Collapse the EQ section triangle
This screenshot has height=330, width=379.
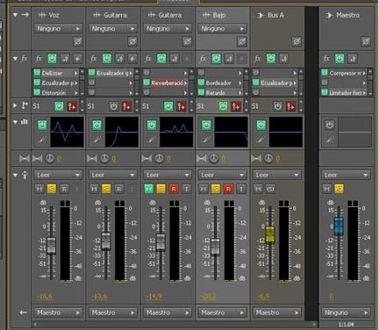point(15,122)
